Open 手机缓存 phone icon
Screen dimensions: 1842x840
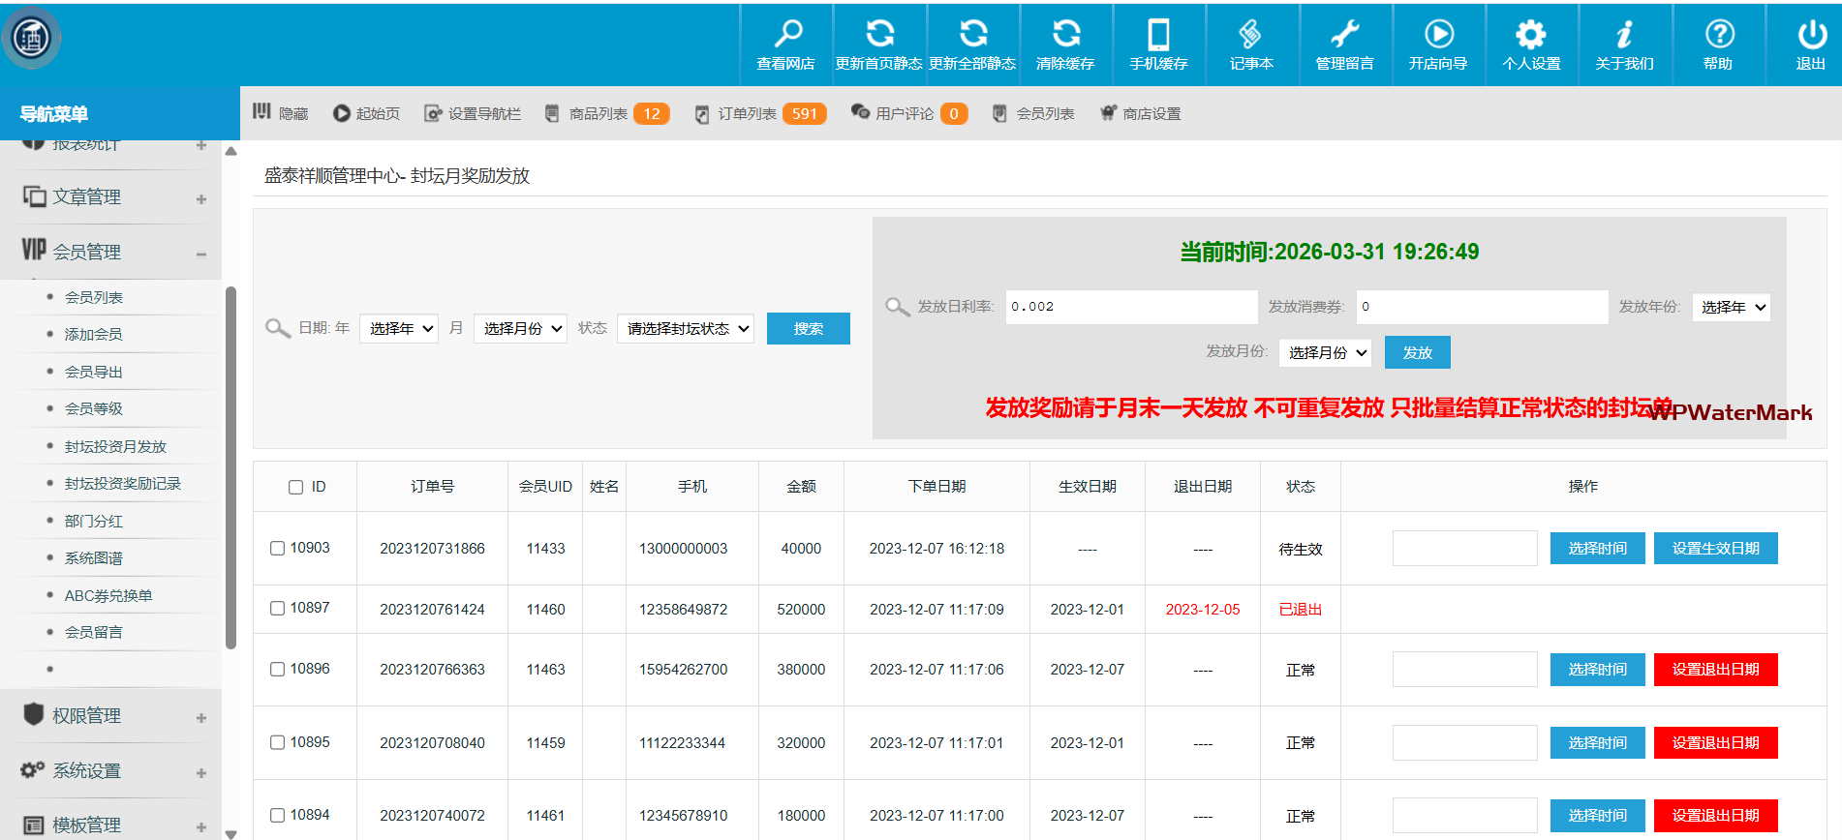tap(1158, 35)
